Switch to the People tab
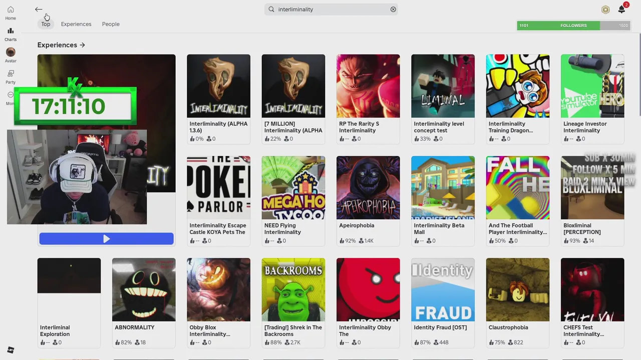The width and height of the screenshot is (641, 360). coord(111,24)
